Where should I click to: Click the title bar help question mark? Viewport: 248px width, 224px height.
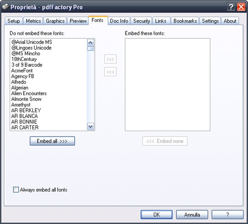231,7
